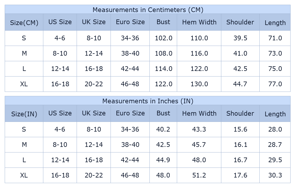The height and width of the screenshot is (189, 295).
Task: Click the 130.0 hem width cell
Action: 199,84
